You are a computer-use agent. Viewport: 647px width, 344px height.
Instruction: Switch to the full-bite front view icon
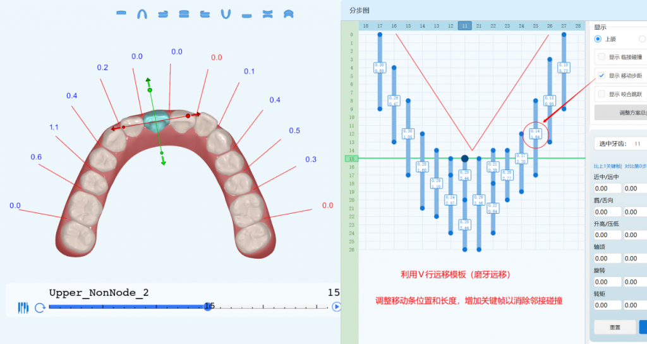click(184, 14)
